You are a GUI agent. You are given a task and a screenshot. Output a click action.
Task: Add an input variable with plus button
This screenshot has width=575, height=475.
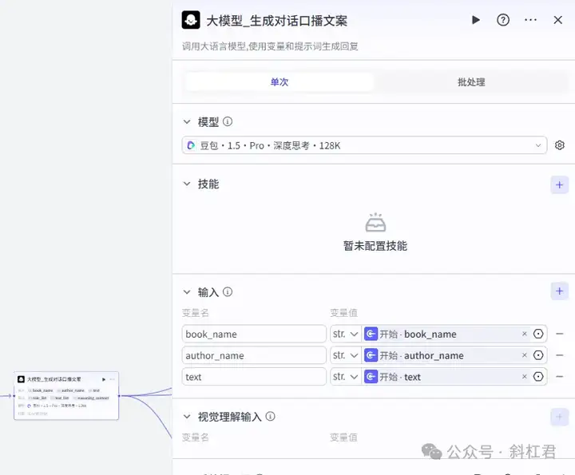click(x=559, y=291)
